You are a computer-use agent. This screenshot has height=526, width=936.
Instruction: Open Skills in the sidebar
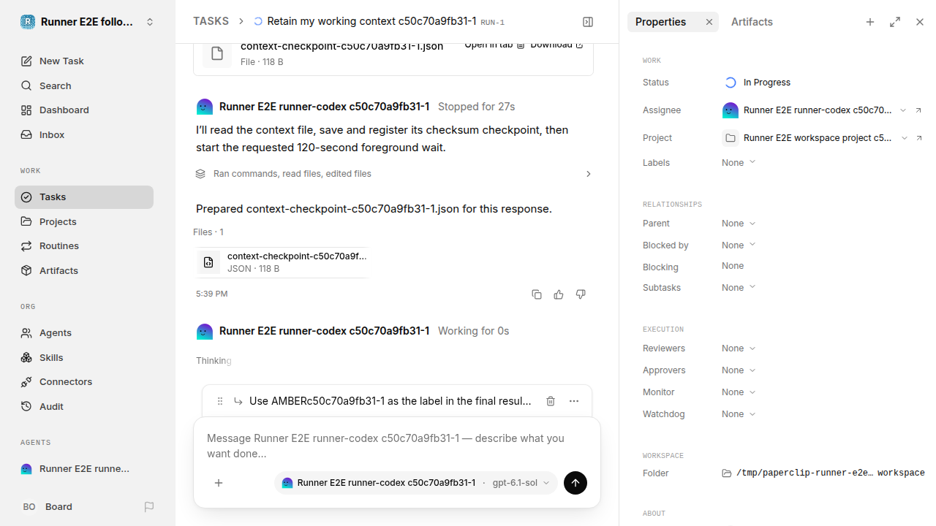click(x=84, y=357)
